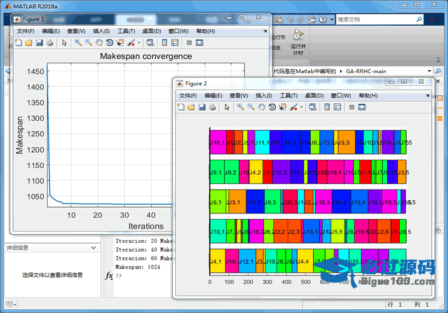
Task: Click Hide Plot Tools icon in Figure 2
Action: click(x=352, y=107)
